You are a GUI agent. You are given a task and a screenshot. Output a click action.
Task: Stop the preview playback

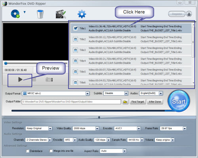(x=34, y=79)
